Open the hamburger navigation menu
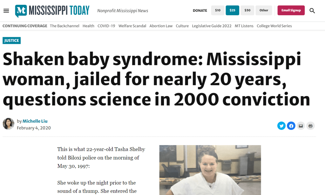The image size is (325, 195). point(6,10)
